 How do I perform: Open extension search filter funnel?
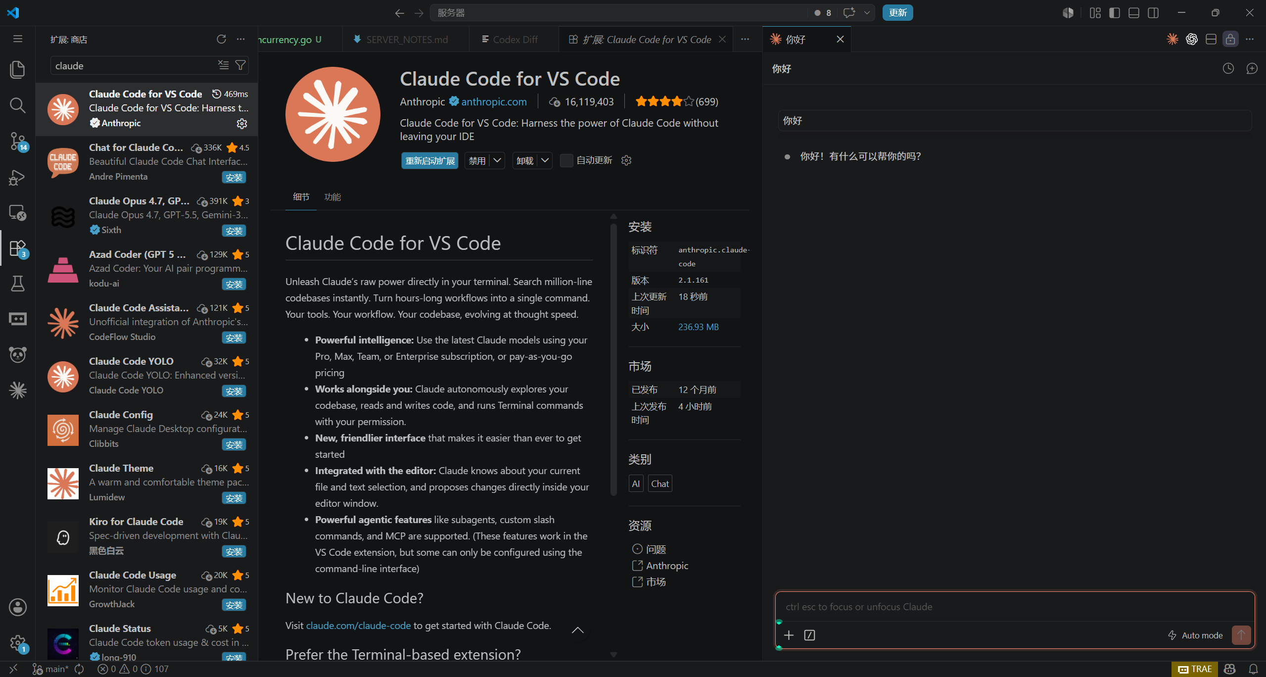[240, 65]
